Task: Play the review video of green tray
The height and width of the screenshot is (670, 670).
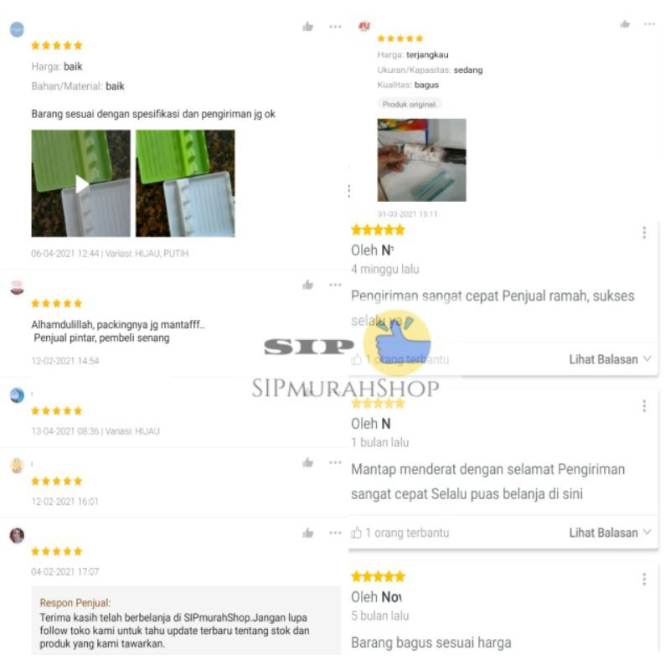Action: (80, 183)
